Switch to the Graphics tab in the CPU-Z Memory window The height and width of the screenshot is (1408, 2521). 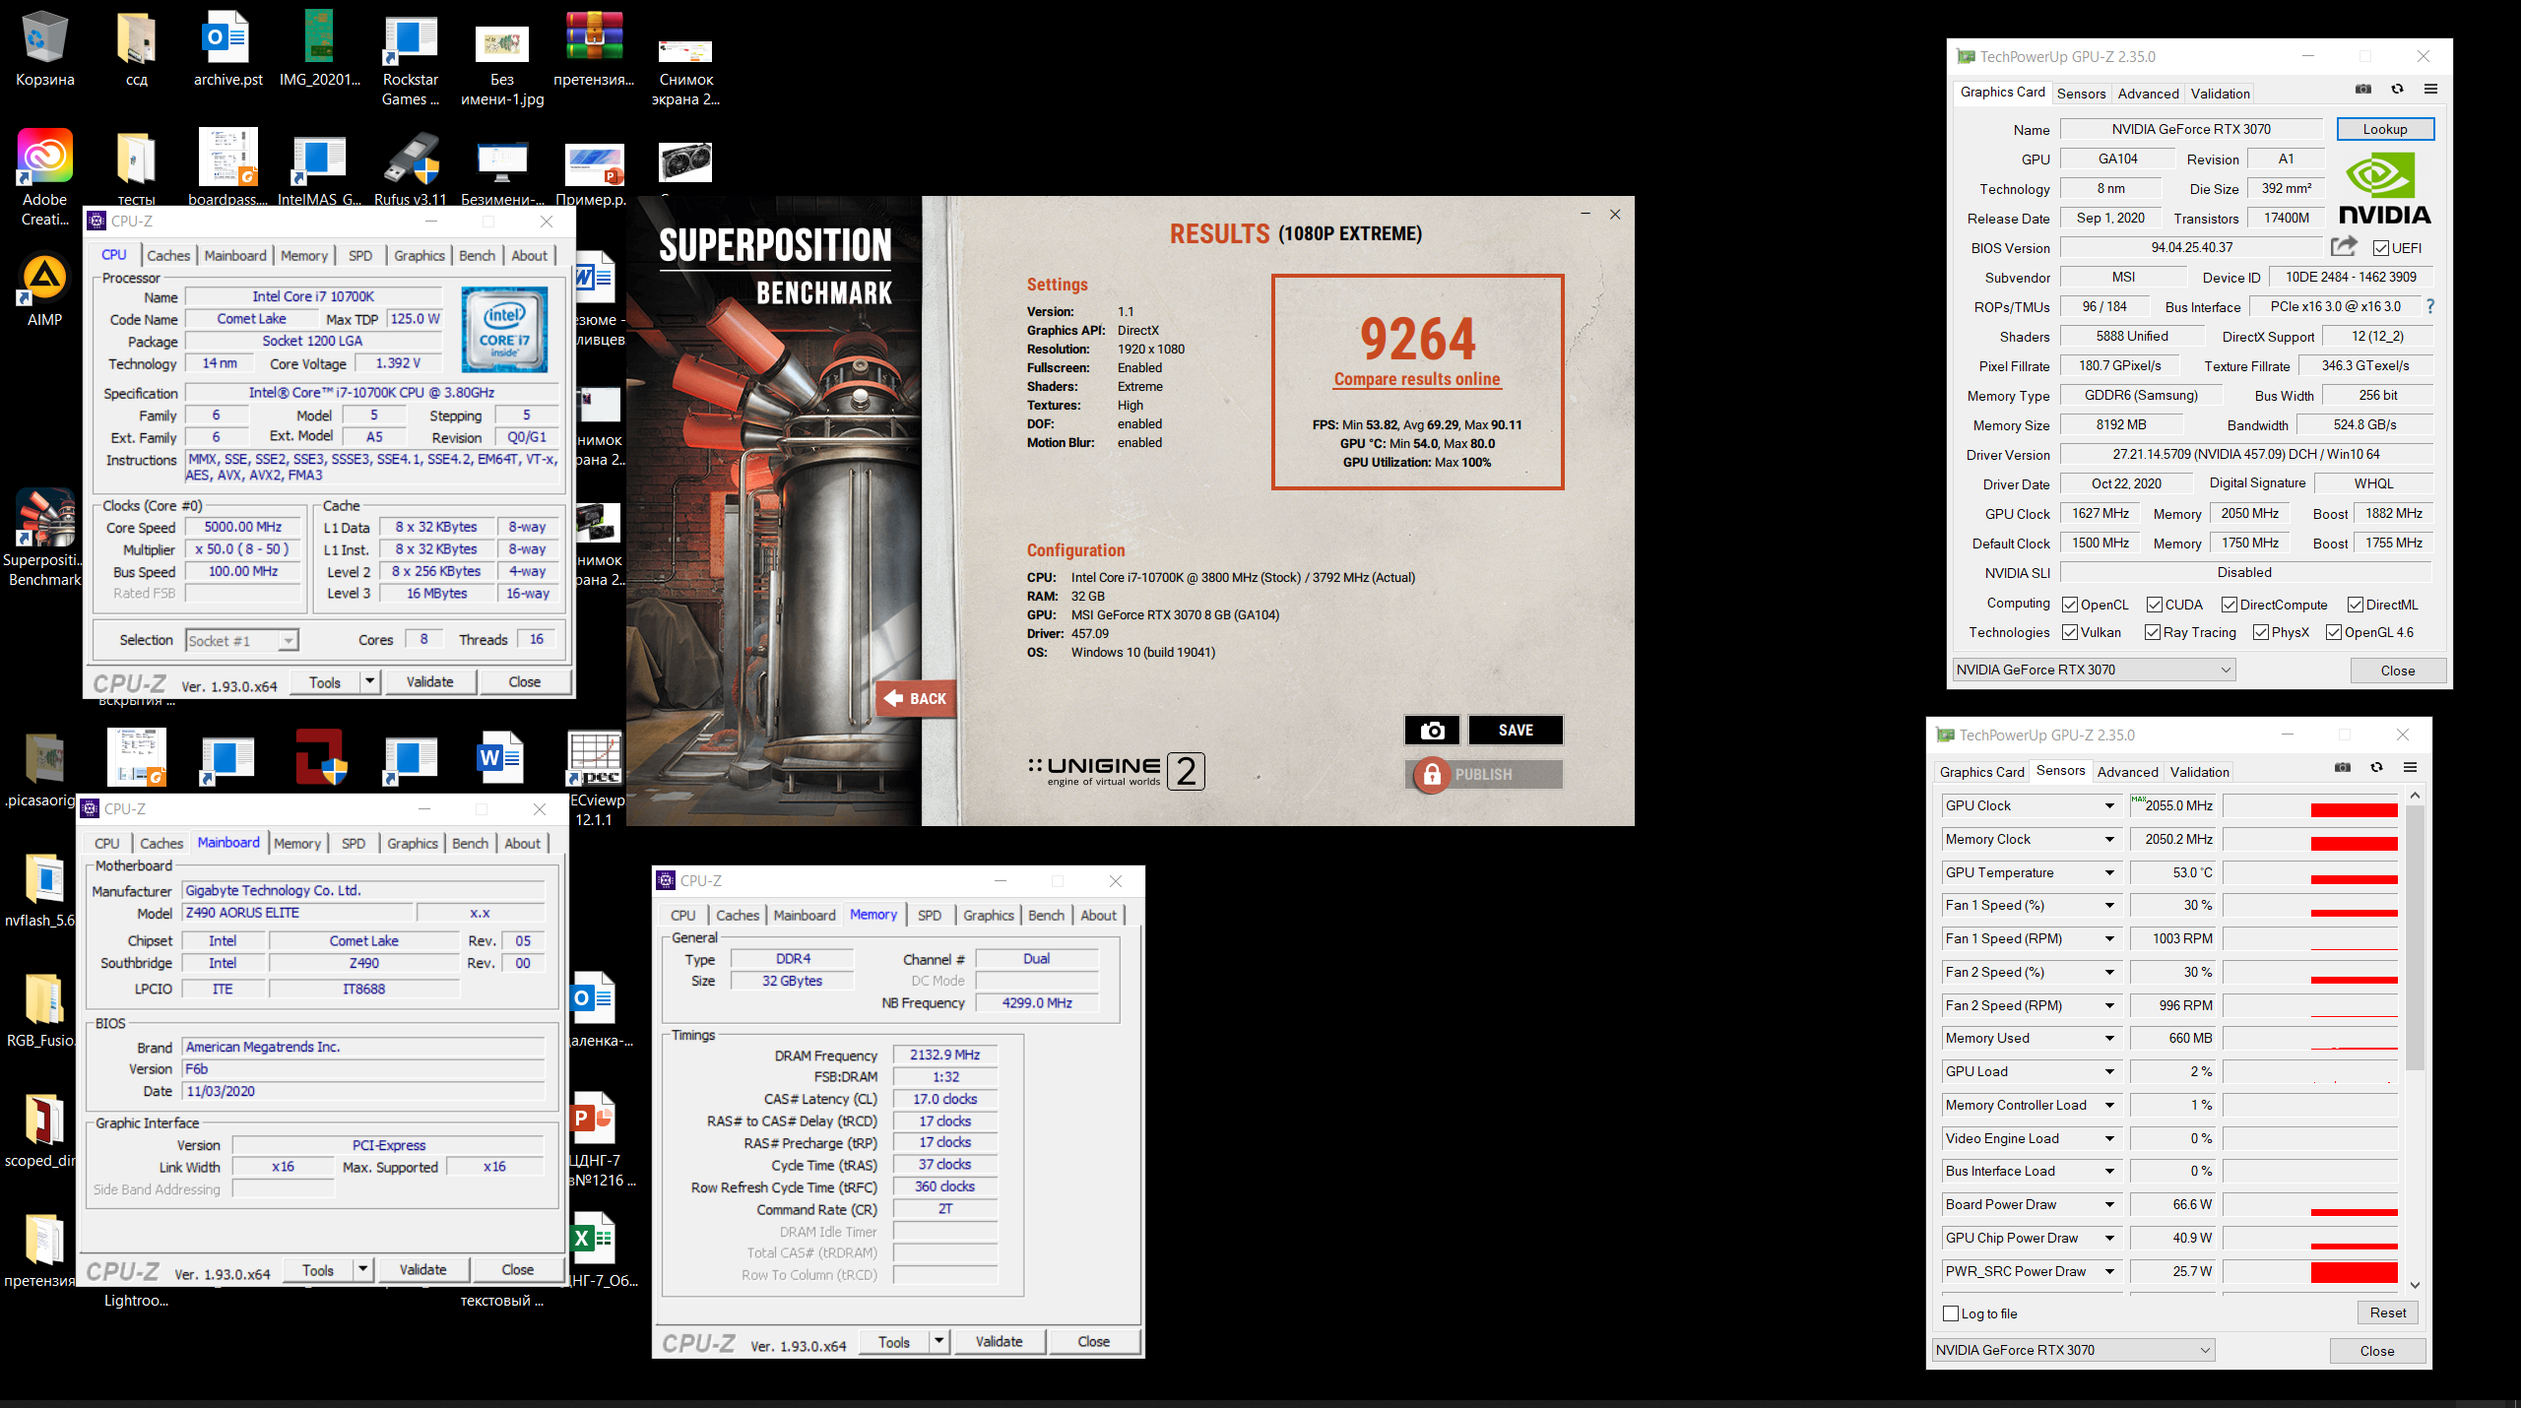click(x=989, y=916)
